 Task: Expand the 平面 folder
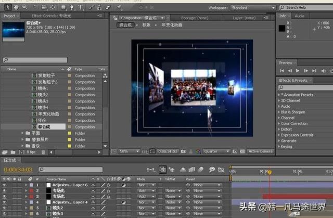tap(22, 133)
